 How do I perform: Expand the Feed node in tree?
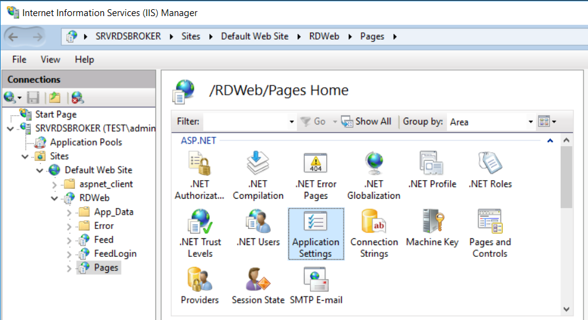[70, 240]
